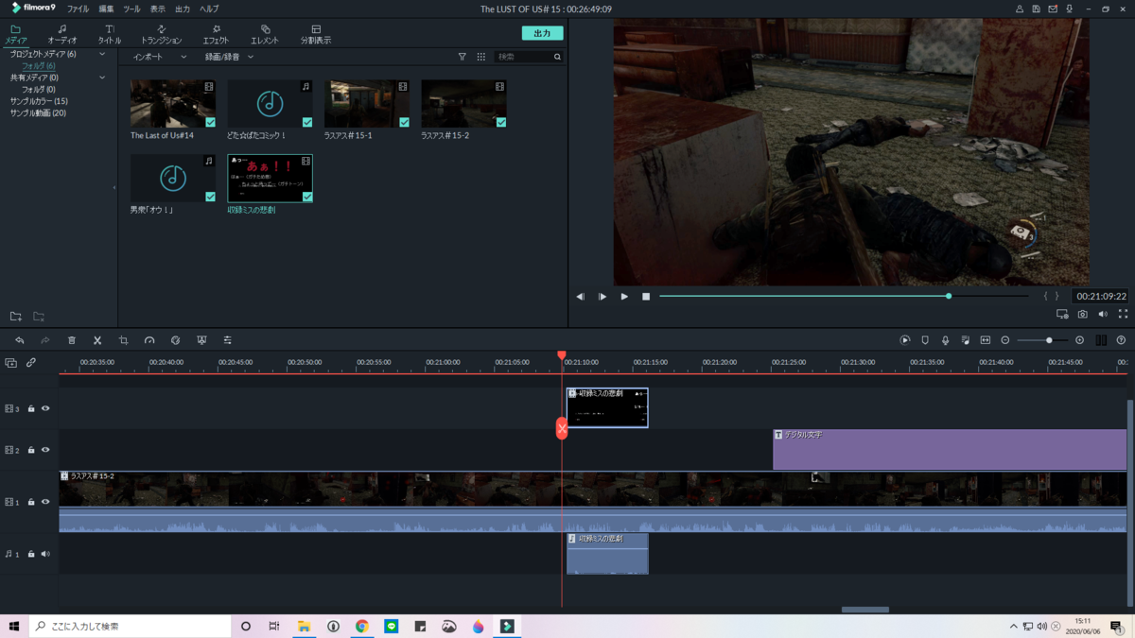Delete selected clip with trash icon
The height and width of the screenshot is (638, 1135).
(71, 340)
